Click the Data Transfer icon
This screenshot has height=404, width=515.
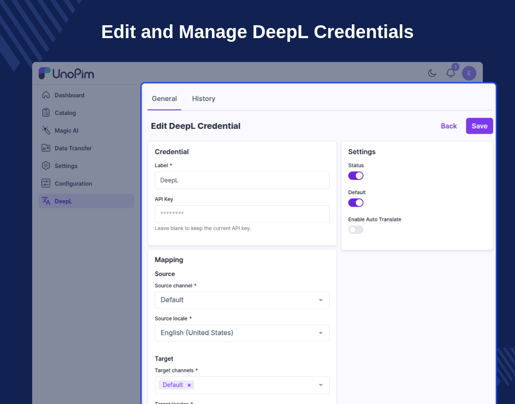coord(46,148)
